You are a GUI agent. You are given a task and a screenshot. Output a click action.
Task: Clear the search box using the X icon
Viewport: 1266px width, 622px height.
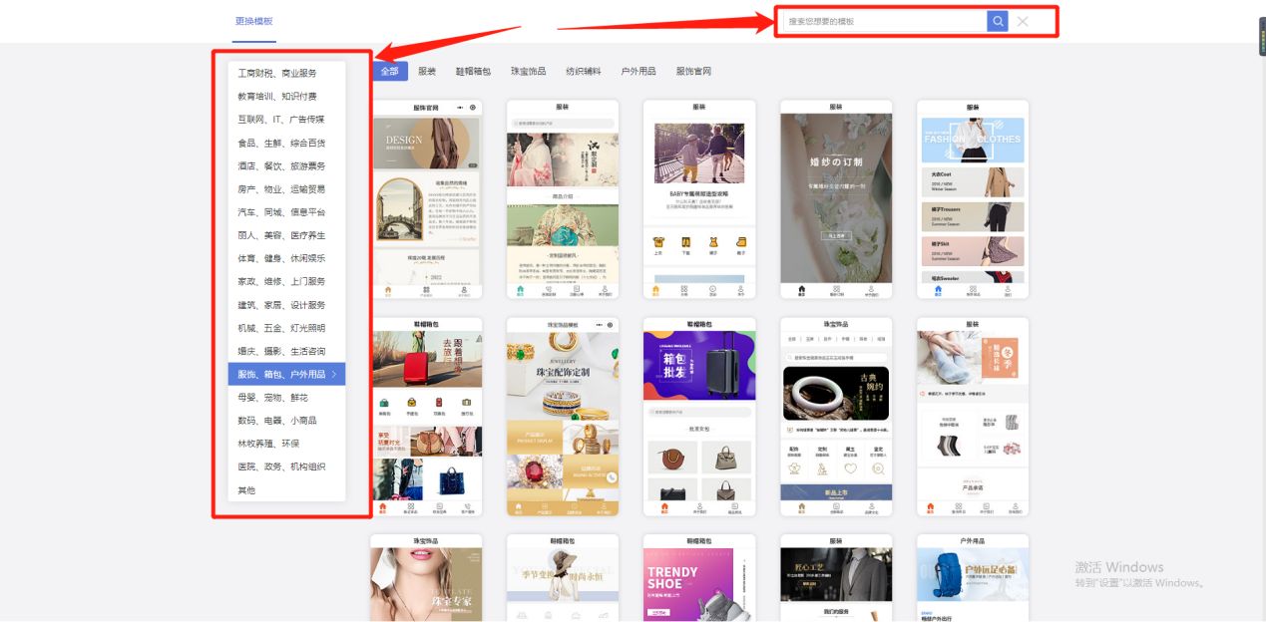click(1021, 20)
